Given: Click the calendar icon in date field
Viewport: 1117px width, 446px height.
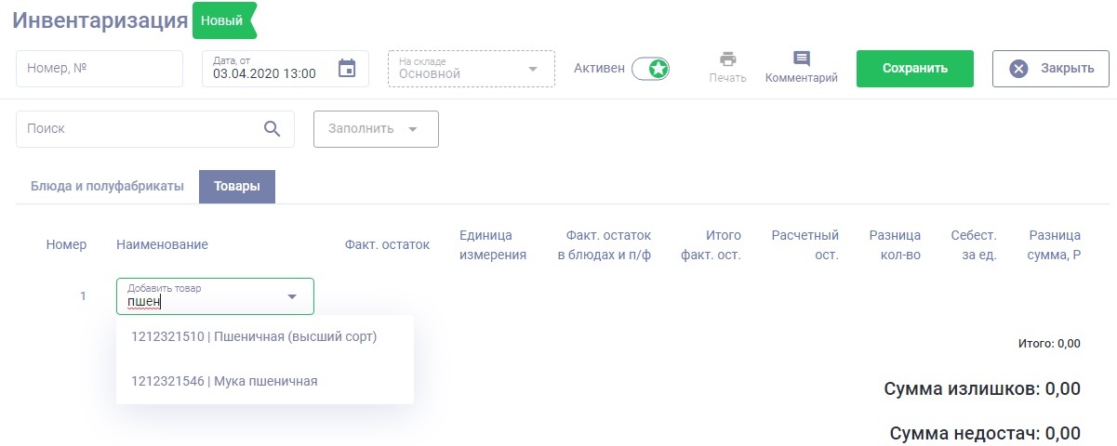Looking at the screenshot, I should [347, 68].
